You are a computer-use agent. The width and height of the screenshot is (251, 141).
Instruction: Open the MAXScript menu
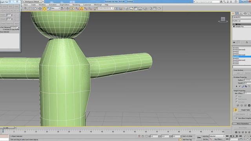tap(98, 5)
